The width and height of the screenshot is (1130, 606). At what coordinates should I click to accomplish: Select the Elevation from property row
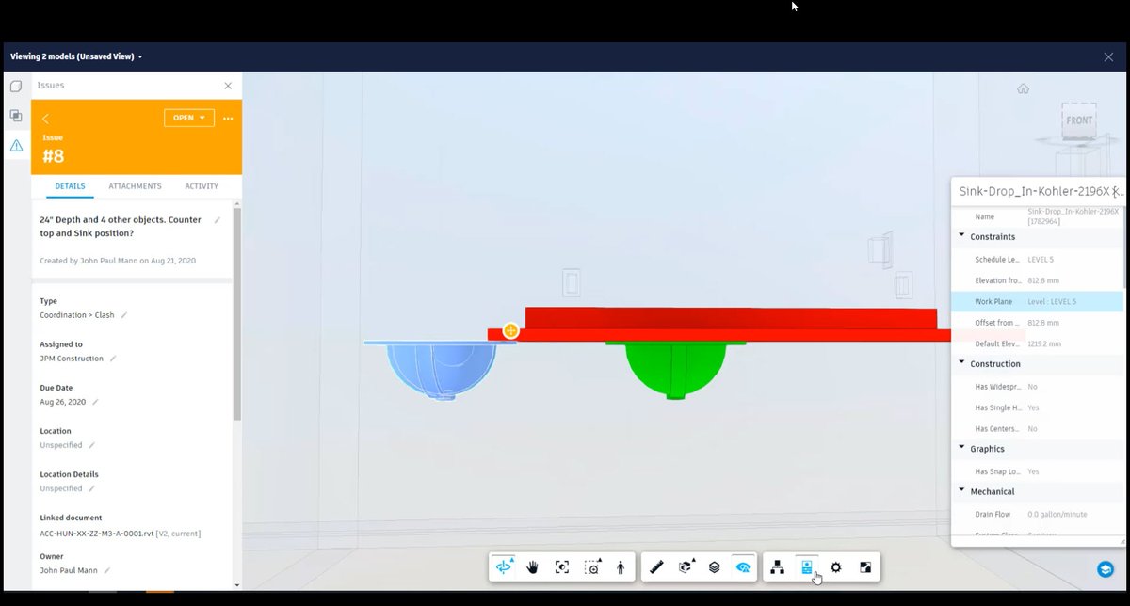tap(1037, 280)
